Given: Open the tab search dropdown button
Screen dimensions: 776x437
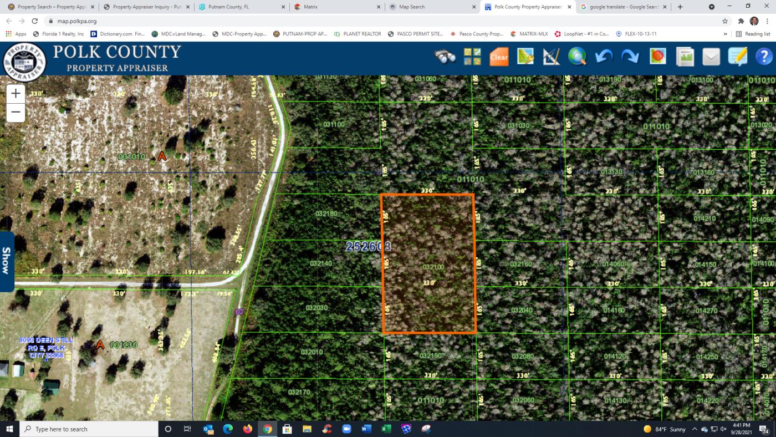Looking at the screenshot, I should point(712,7).
